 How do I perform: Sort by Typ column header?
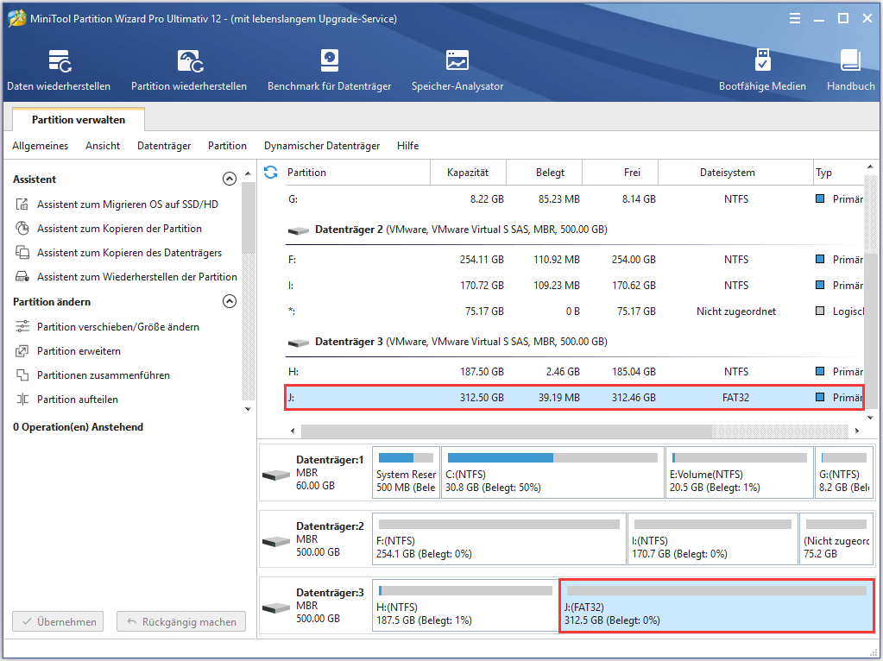click(x=838, y=173)
